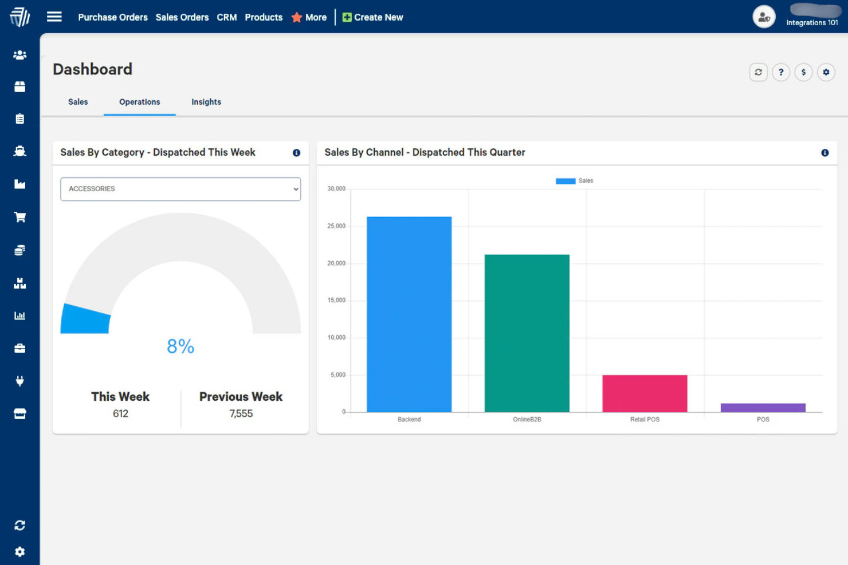
Task: Click the blue Backend bar in chart
Action: click(409, 314)
